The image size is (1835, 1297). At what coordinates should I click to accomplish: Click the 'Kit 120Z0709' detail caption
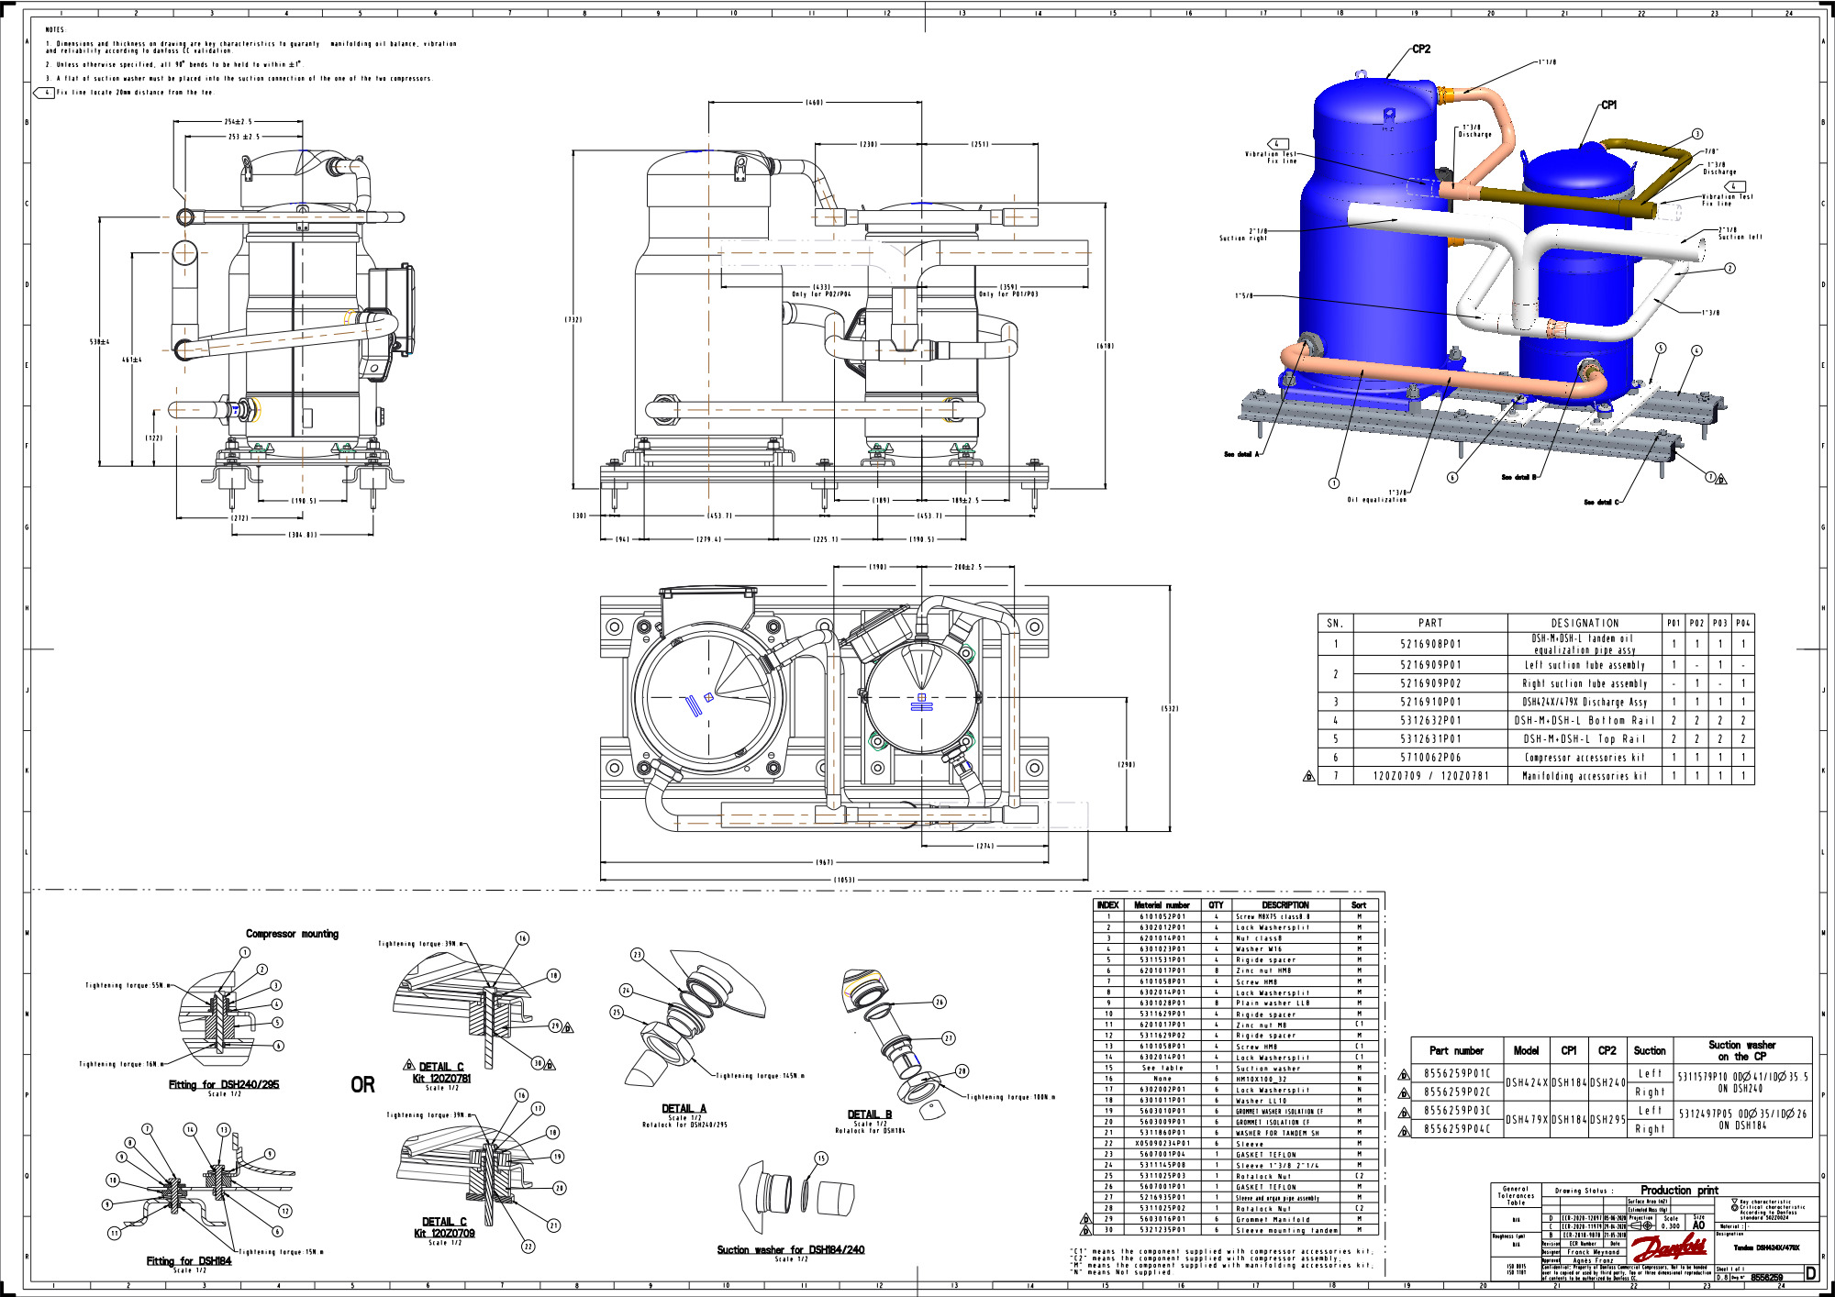pos(444,1233)
